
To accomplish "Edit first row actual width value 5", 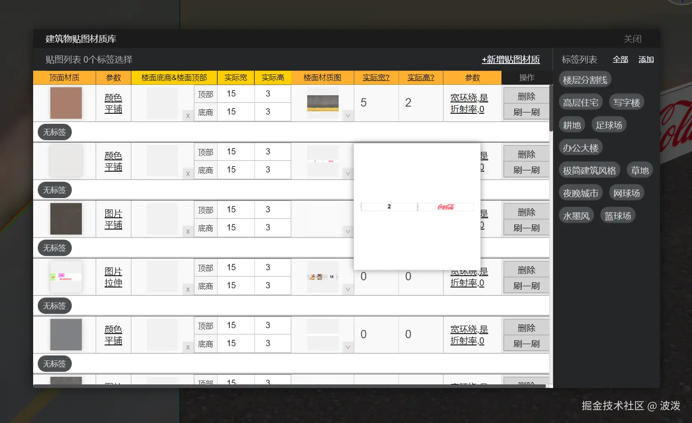I will coord(376,103).
